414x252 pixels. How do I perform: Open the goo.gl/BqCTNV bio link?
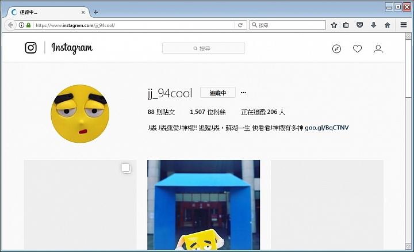point(327,128)
